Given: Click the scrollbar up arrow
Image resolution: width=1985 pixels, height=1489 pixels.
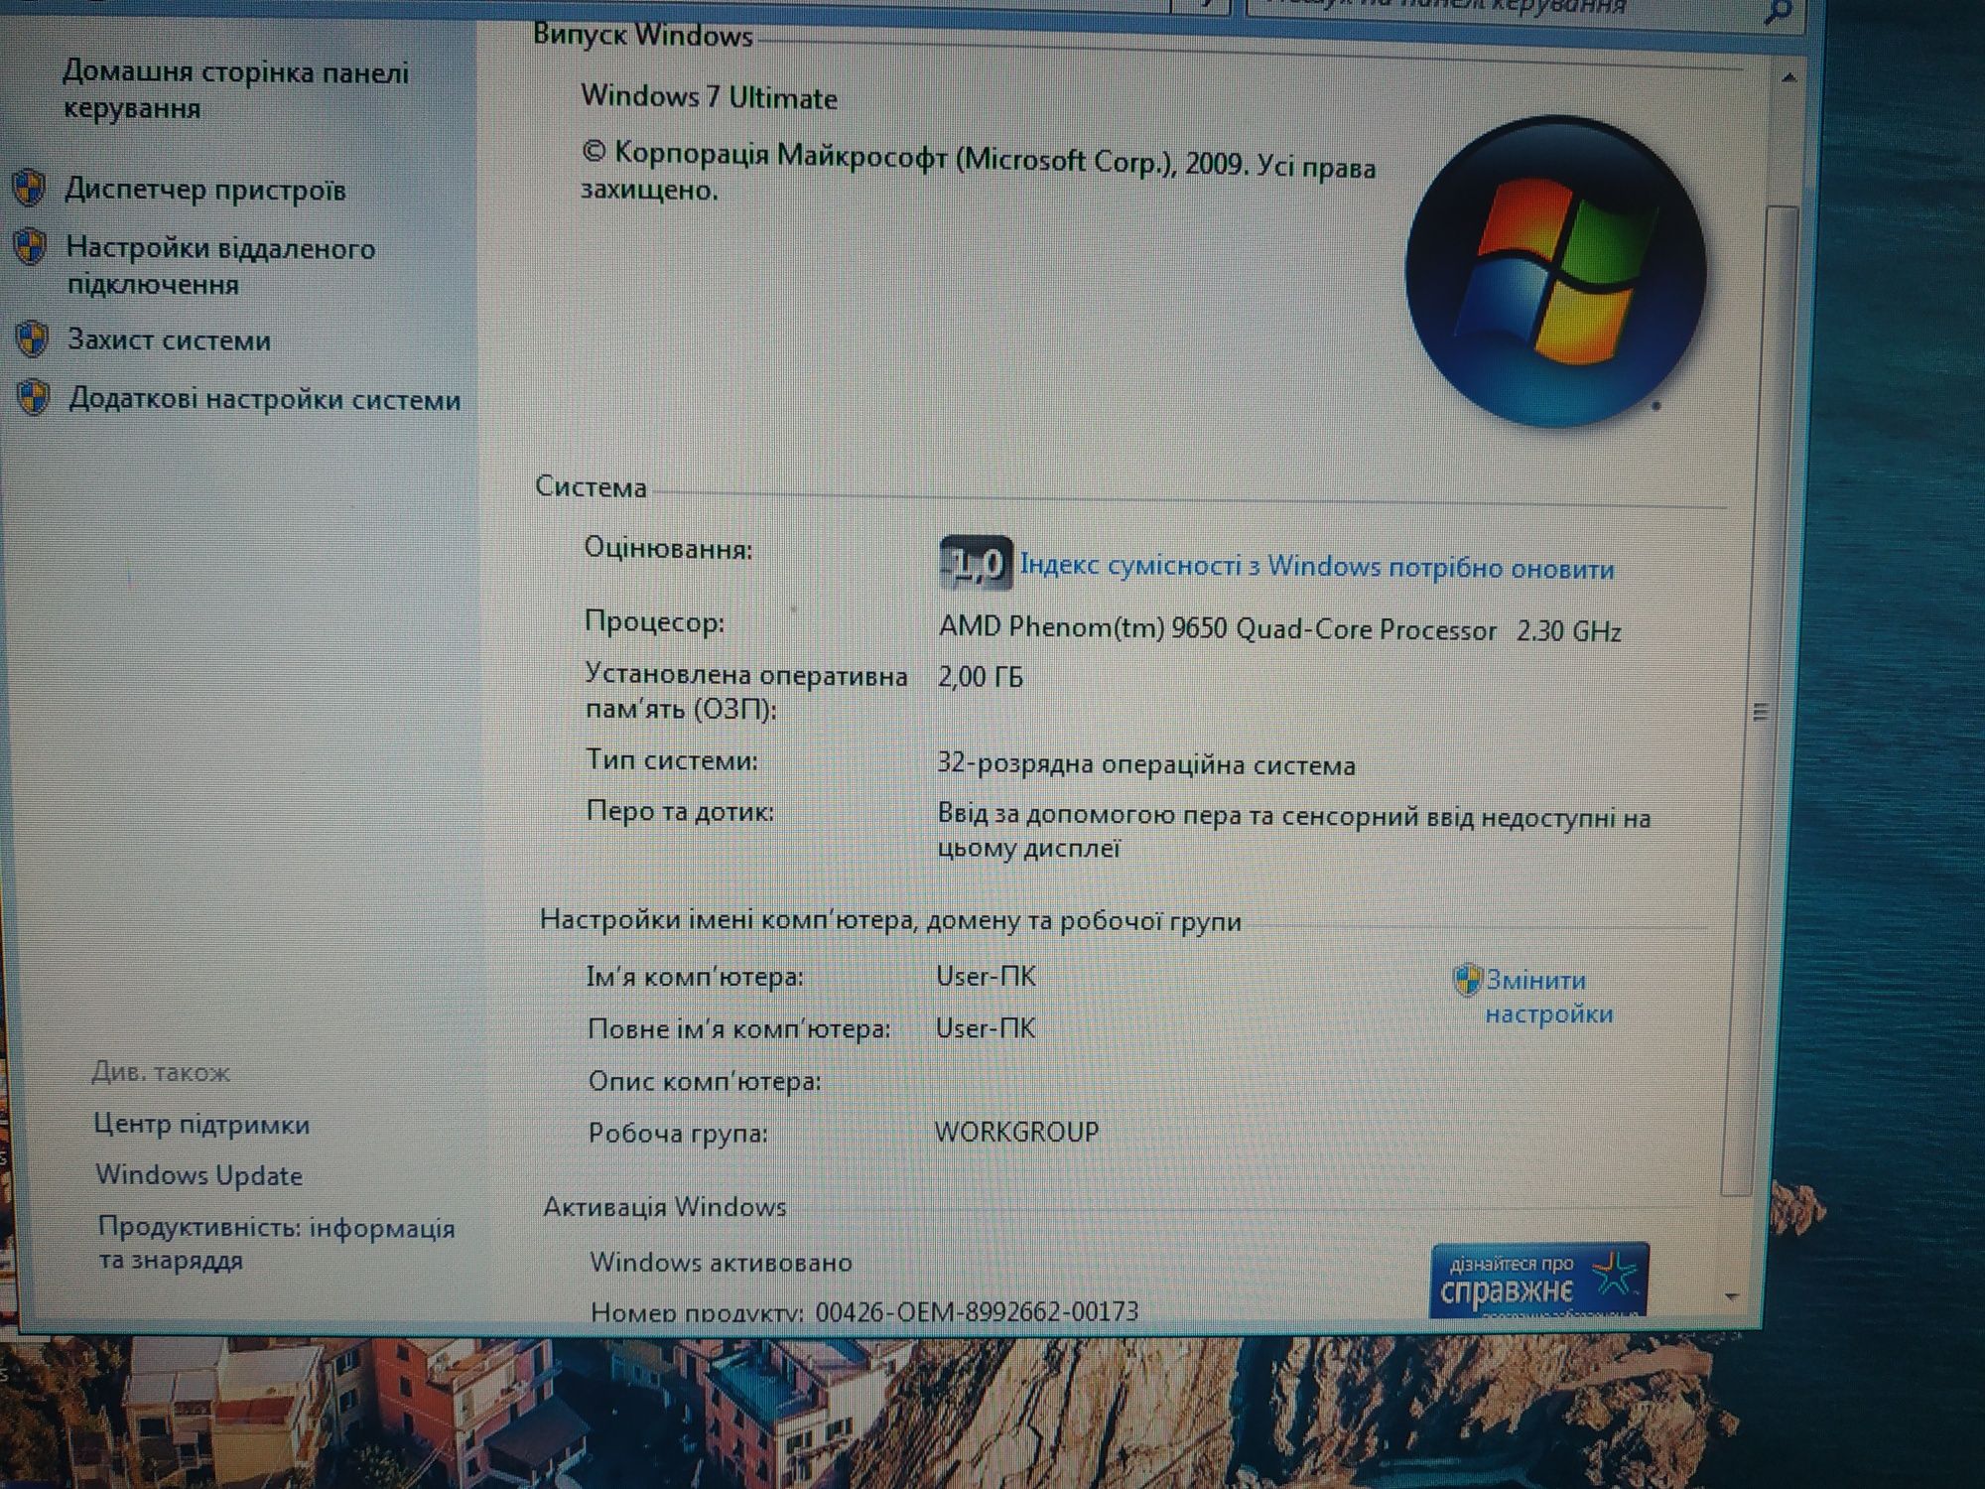Looking at the screenshot, I should pos(1788,77).
